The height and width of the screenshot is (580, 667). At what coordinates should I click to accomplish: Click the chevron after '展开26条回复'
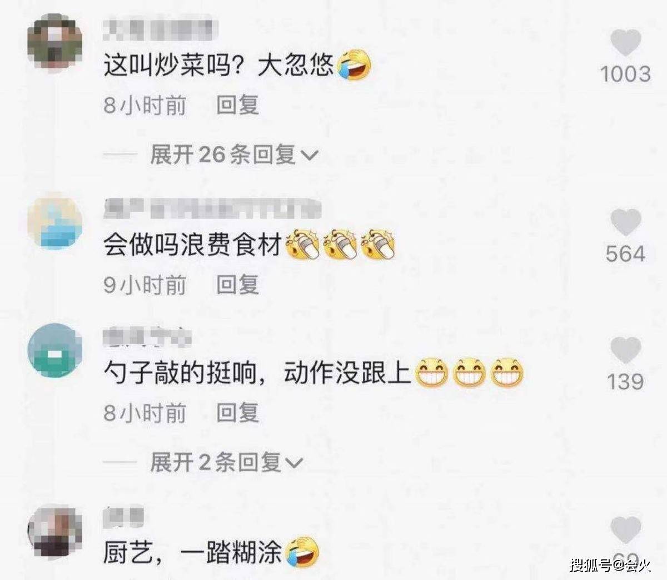coord(309,155)
